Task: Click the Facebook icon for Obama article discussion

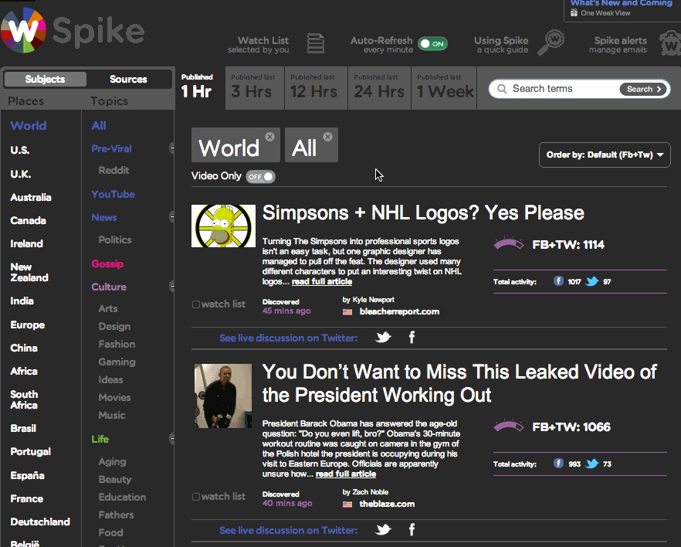Action: (412, 530)
